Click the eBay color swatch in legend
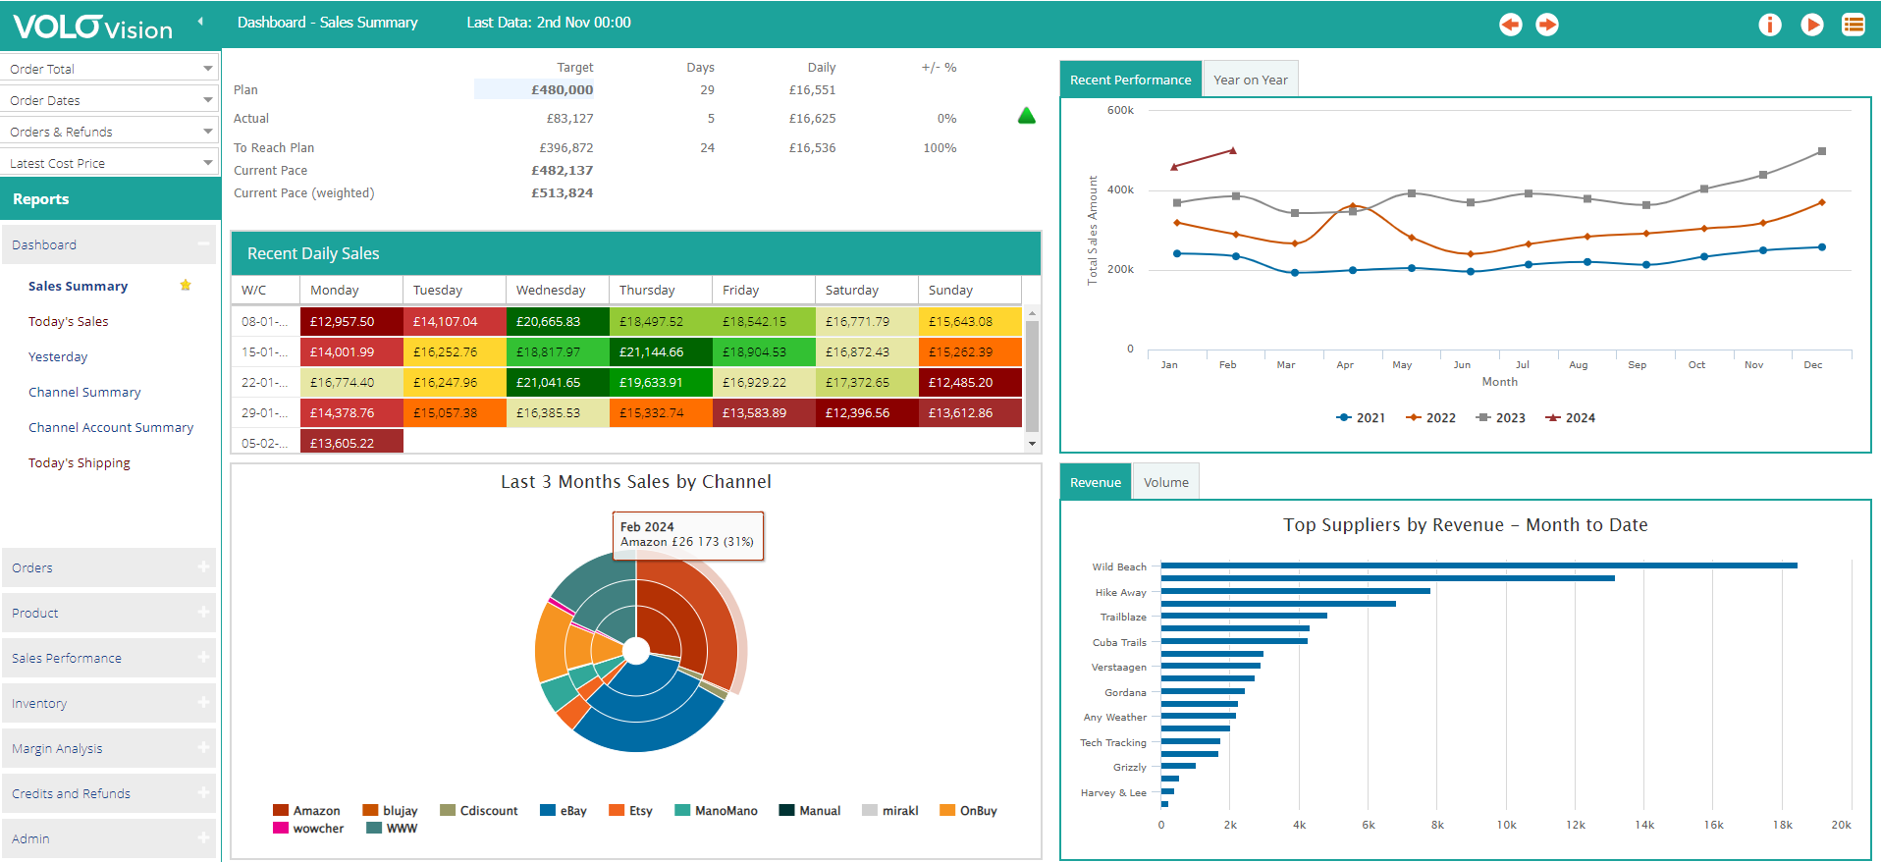 click(548, 811)
